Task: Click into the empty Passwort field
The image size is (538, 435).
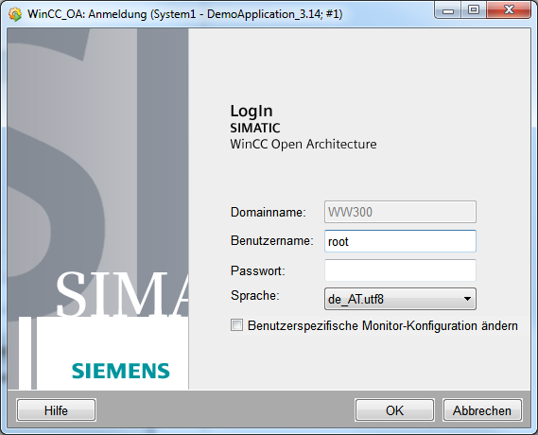Action: [400, 270]
